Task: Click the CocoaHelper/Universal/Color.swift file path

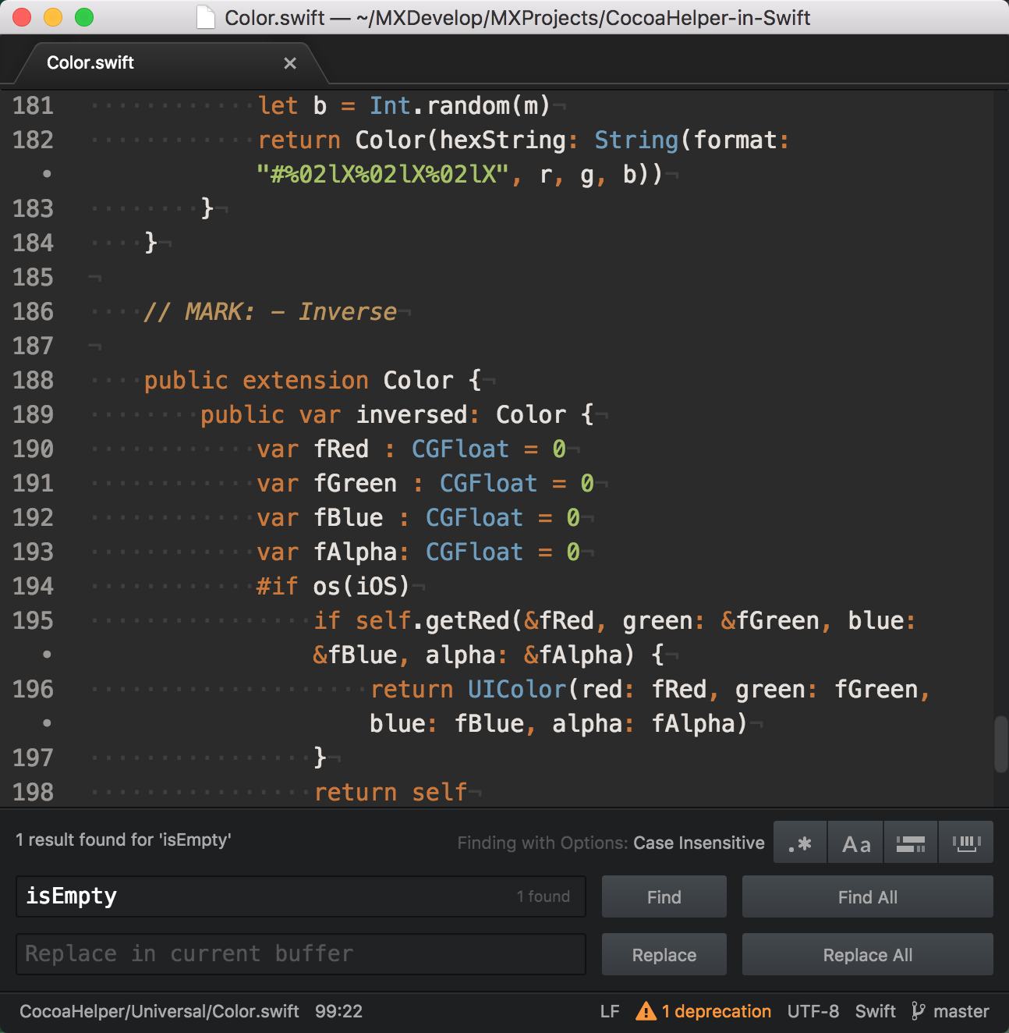Action: point(159,1012)
